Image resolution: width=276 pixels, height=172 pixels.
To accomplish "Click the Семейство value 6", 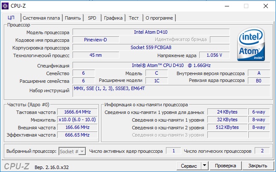I will pyautogui.click(x=84, y=73).
